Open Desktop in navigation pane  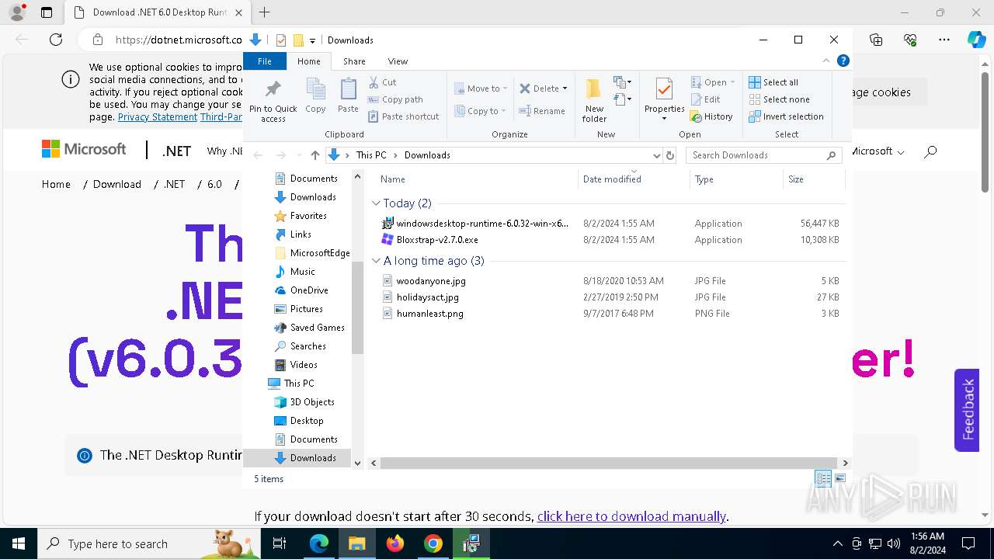306,421
